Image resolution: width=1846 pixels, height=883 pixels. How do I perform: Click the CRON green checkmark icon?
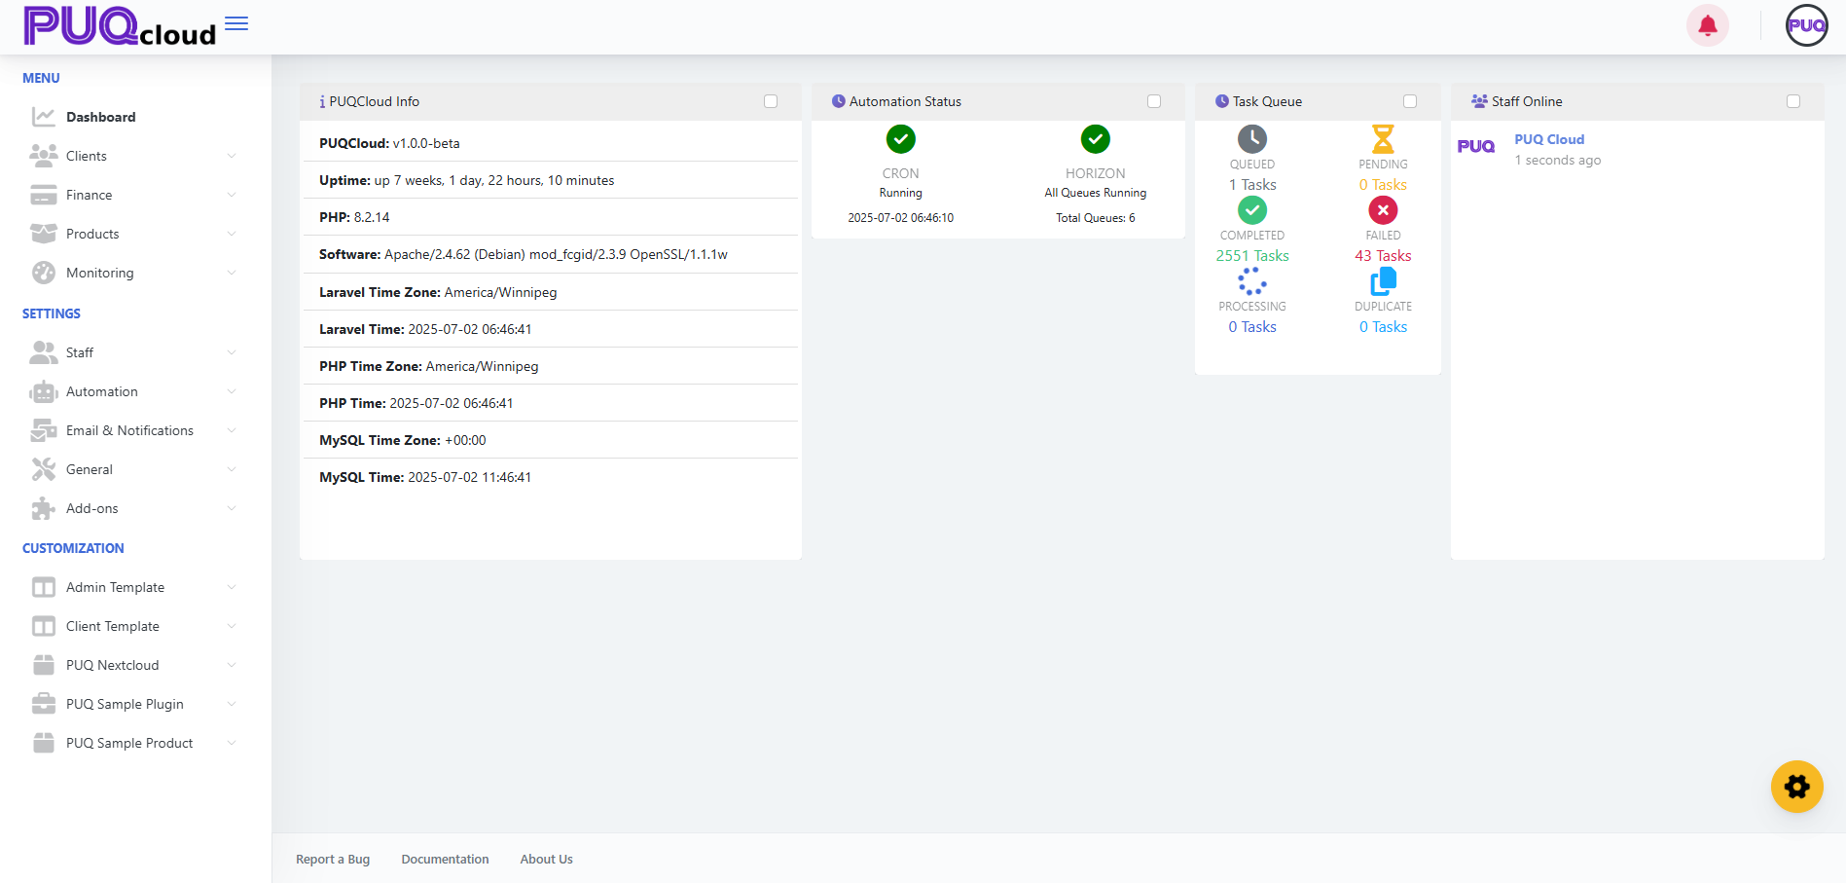pos(900,139)
